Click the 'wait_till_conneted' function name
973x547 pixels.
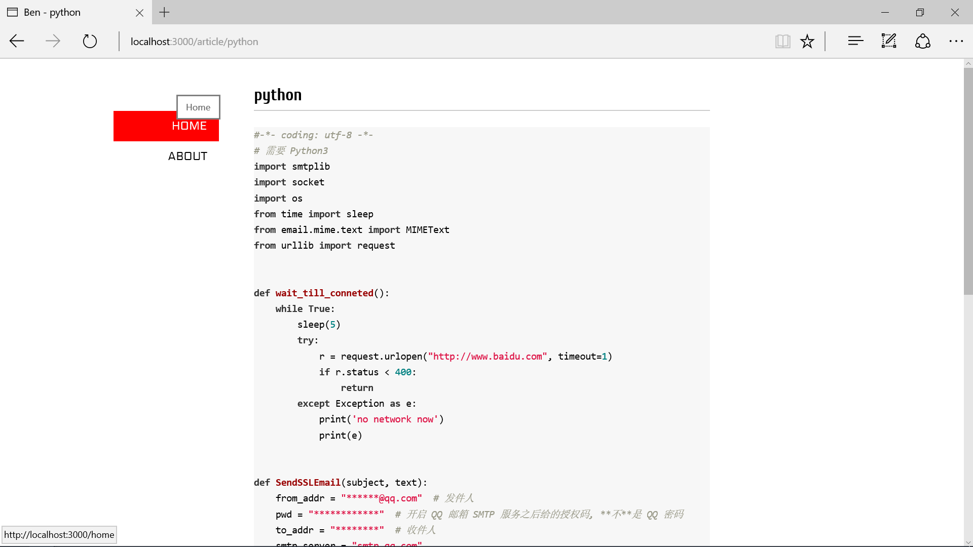[x=324, y=293]
